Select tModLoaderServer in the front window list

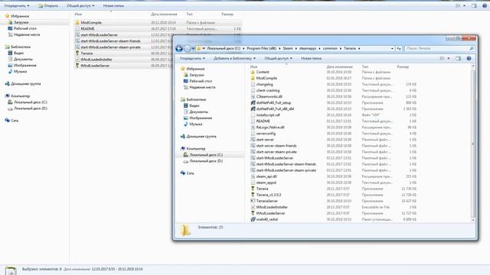tap(270, 213)
